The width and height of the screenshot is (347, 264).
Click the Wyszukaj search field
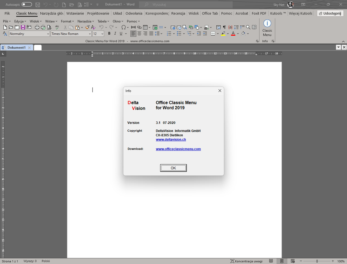tap(186, 4)
